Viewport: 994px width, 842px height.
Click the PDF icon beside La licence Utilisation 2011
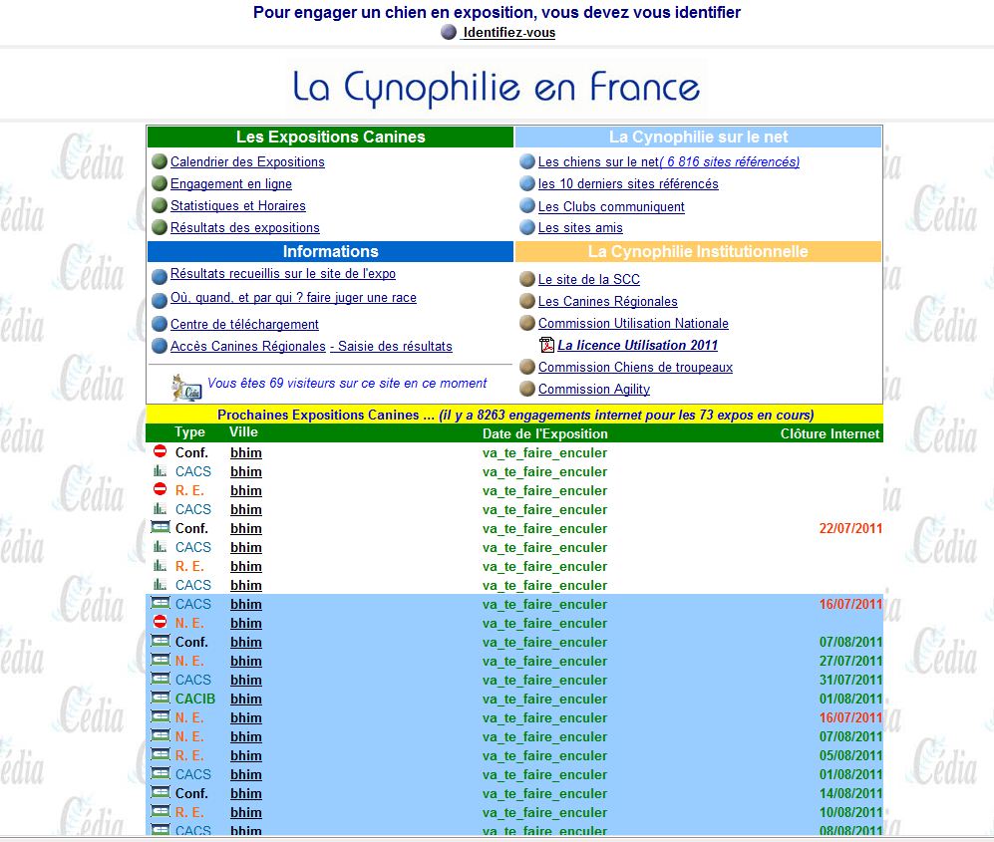pyautogui.click(x=546, y=345)
